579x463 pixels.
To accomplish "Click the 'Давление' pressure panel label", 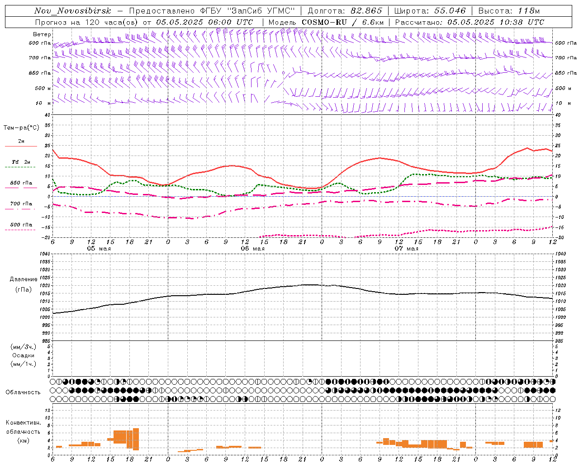I will (24, 279).
